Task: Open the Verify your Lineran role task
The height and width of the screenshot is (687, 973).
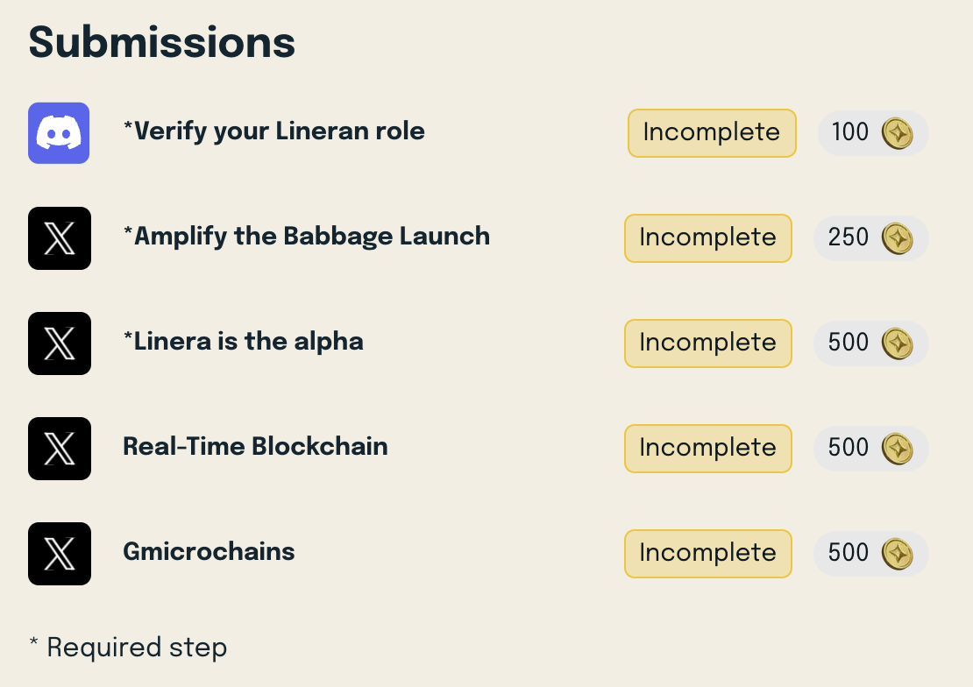Action: click(274, 131)
